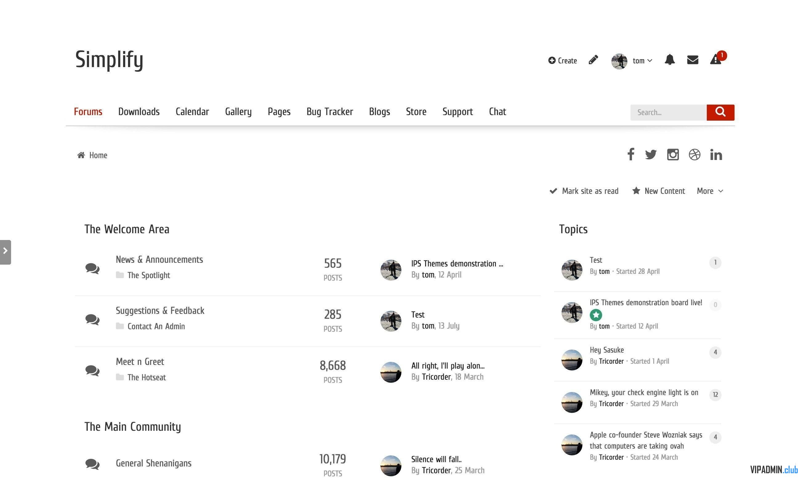This screenshot has height=480, width=801.
Task: Open the Support tab
Action: 457,112
